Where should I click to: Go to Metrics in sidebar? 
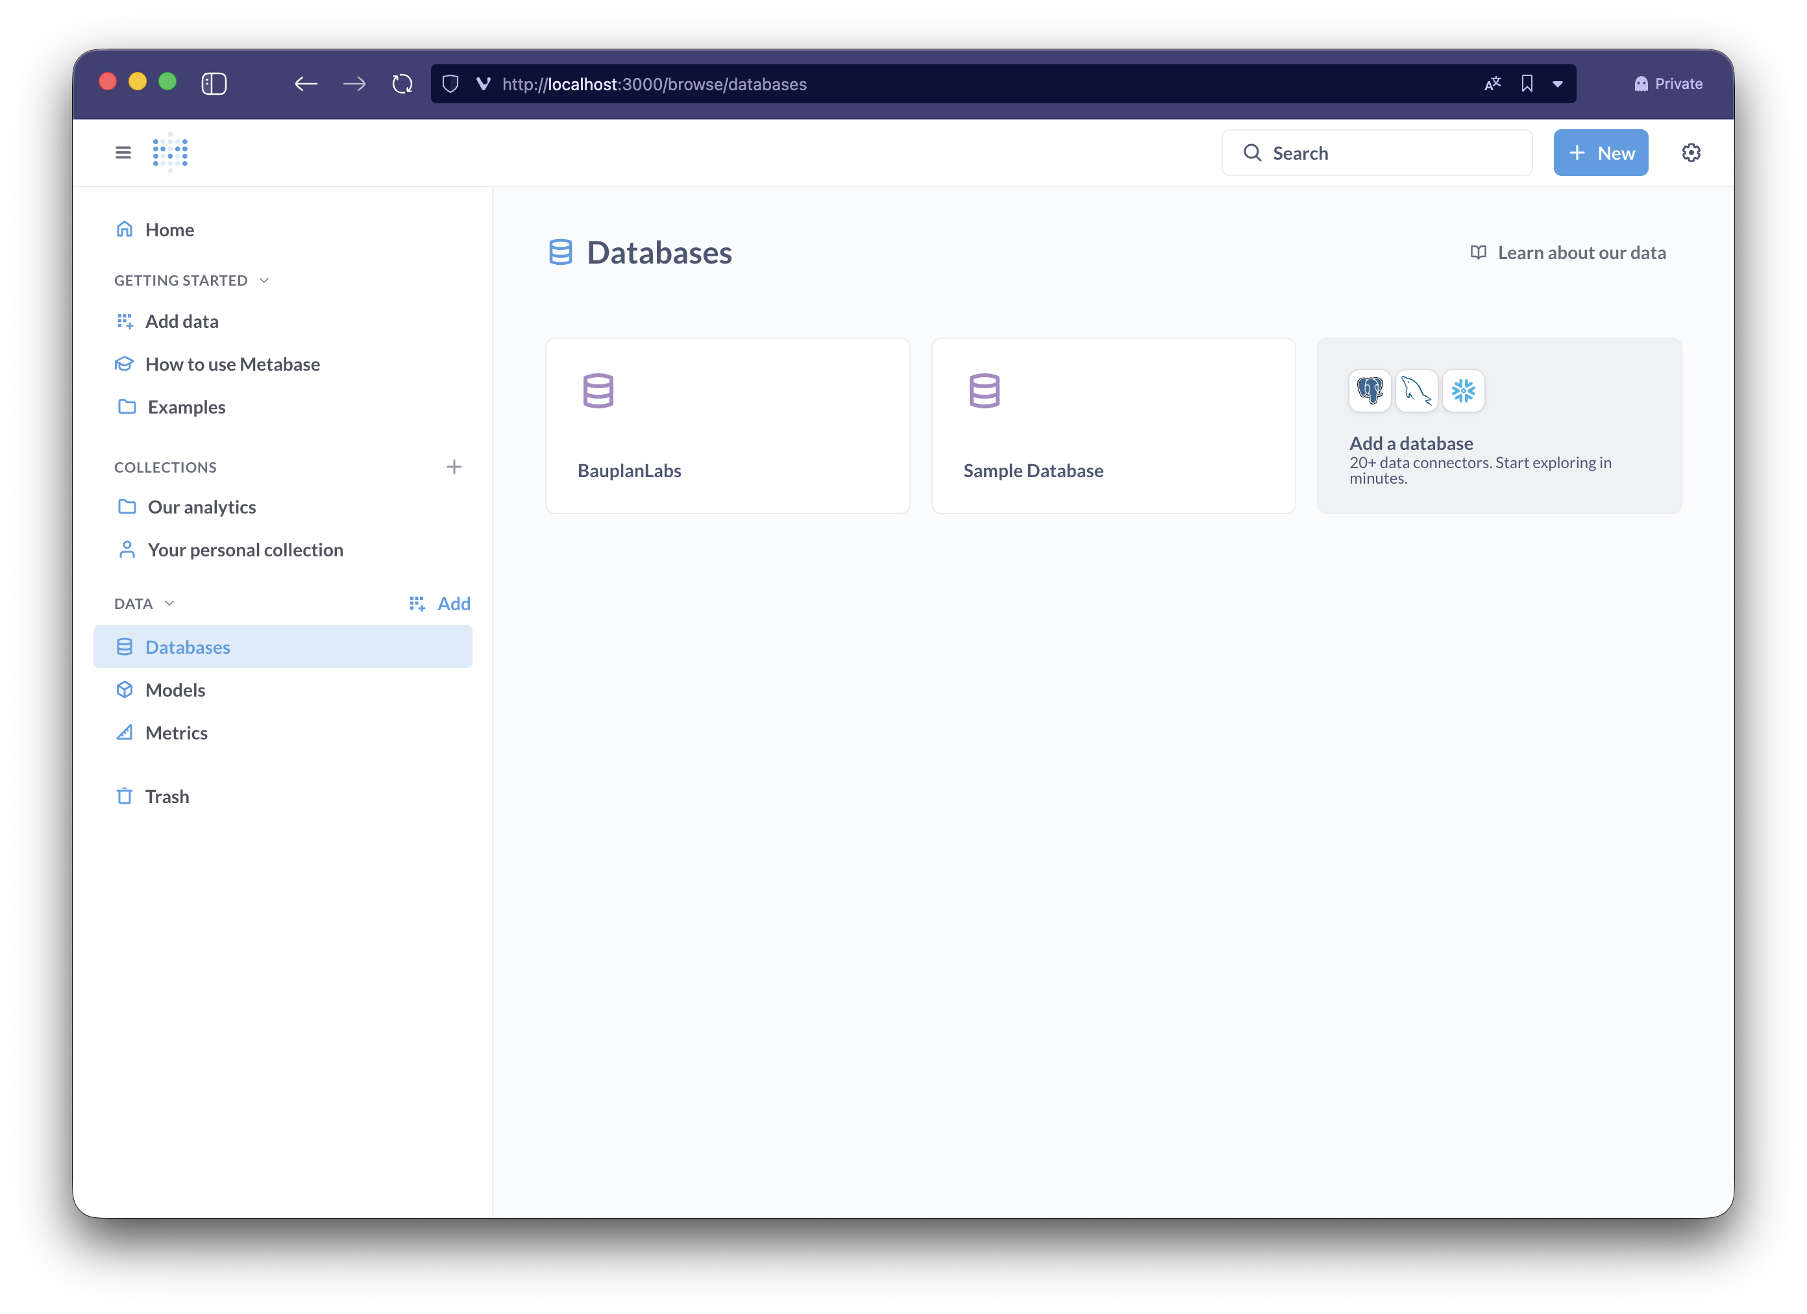tap(176, 733)
